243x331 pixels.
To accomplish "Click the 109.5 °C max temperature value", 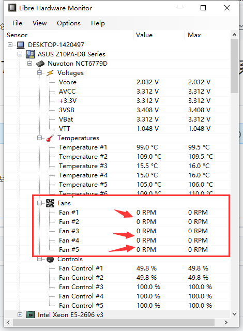I will (201, 157).
